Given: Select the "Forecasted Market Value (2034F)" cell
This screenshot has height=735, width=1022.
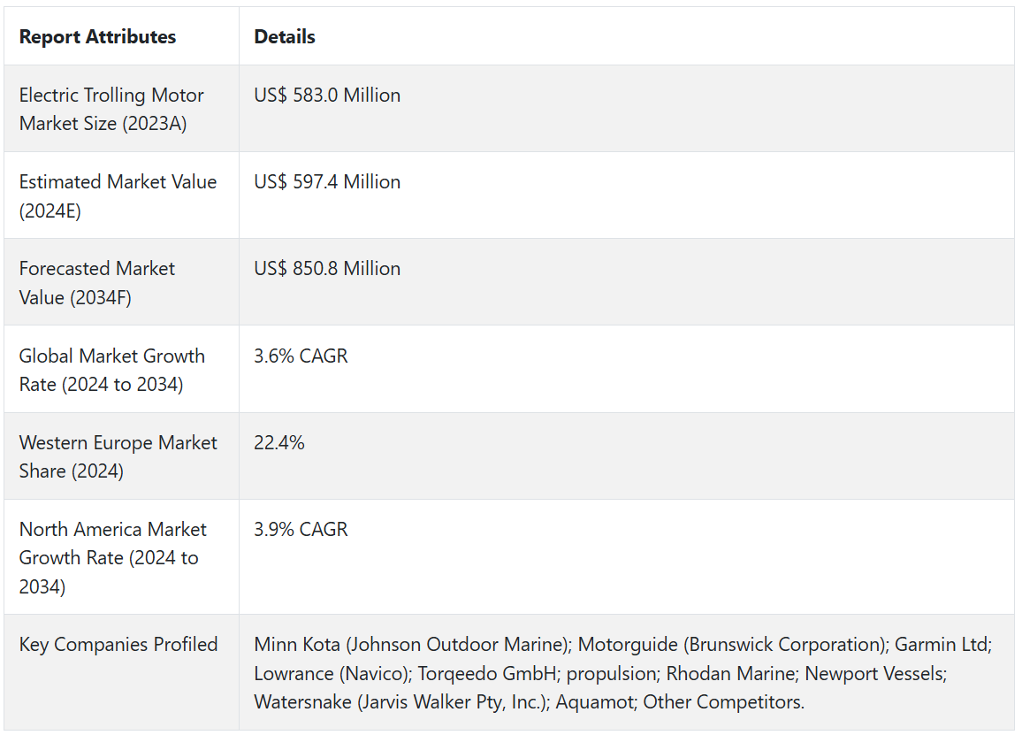Looking at the screenshot, I should pos(97,282).
